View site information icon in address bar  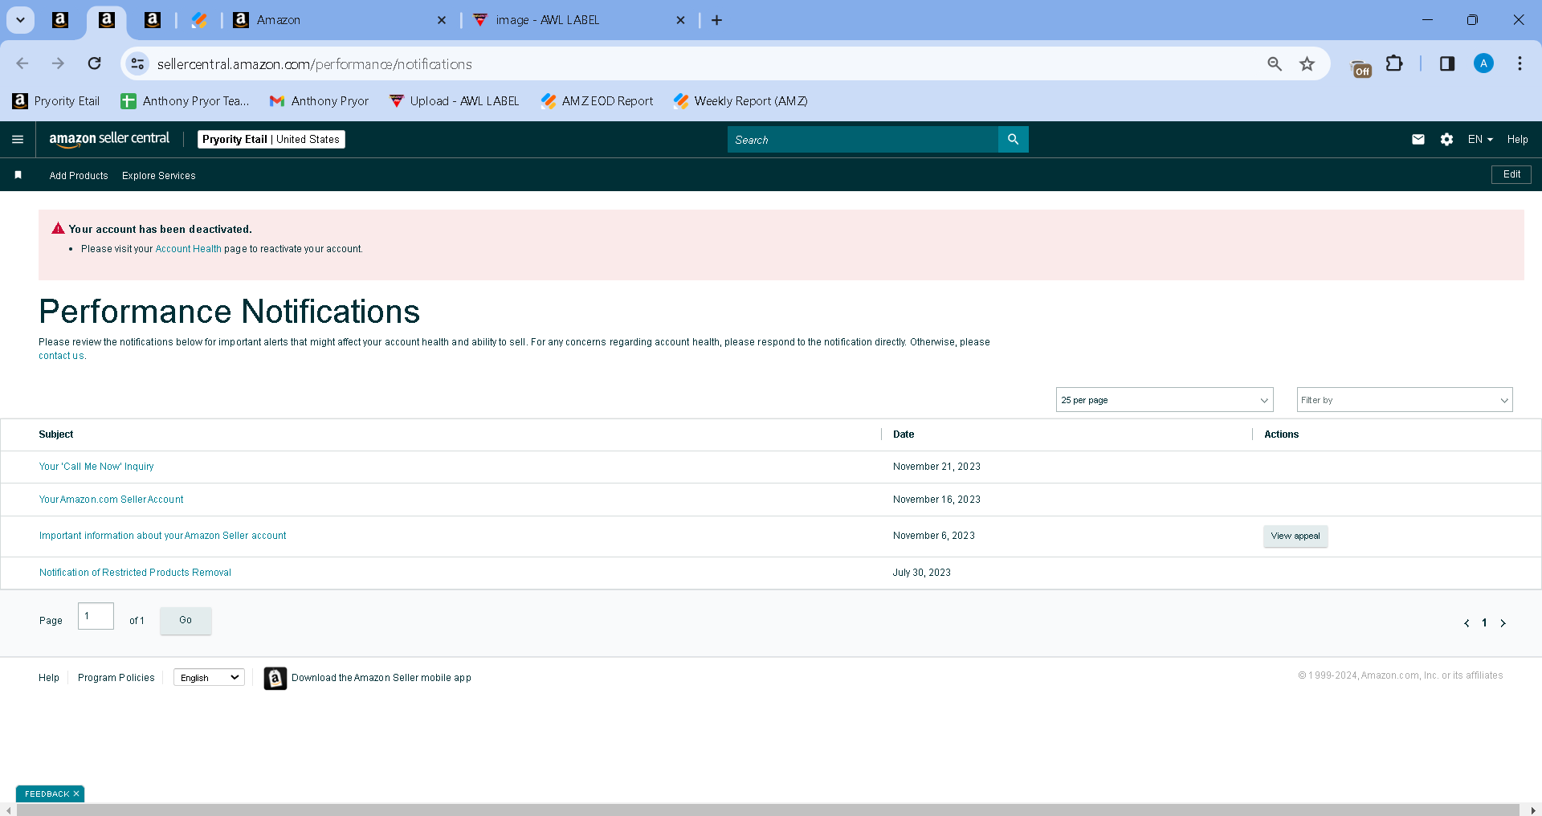pyautogui.click(x=138, y=63)
